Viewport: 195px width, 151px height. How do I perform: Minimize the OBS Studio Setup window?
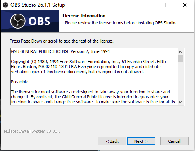point(150,5)
